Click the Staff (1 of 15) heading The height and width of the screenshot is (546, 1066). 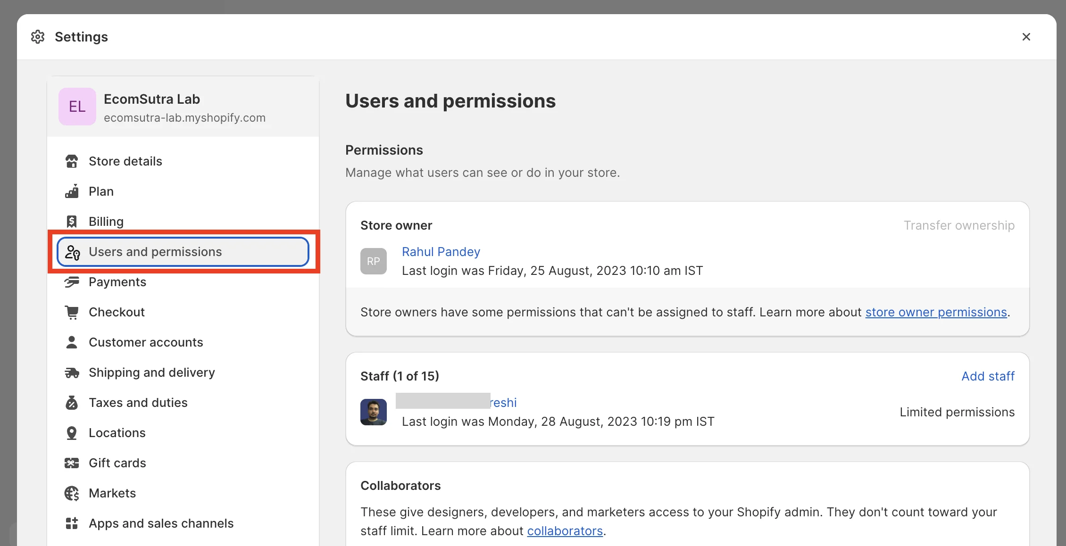(x=400, y=376)
